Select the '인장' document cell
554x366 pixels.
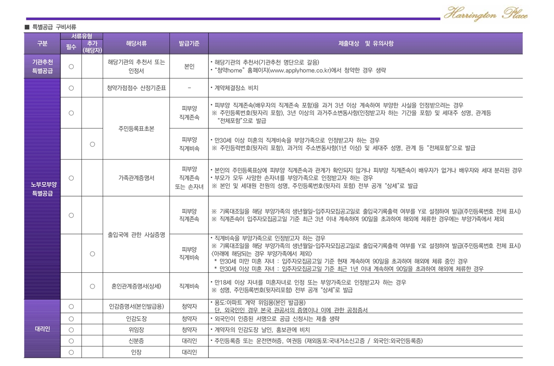[x=136, y=352]
